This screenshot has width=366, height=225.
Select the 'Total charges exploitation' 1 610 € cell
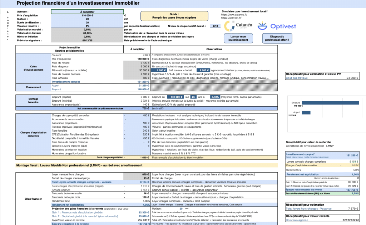pos(137,158)
